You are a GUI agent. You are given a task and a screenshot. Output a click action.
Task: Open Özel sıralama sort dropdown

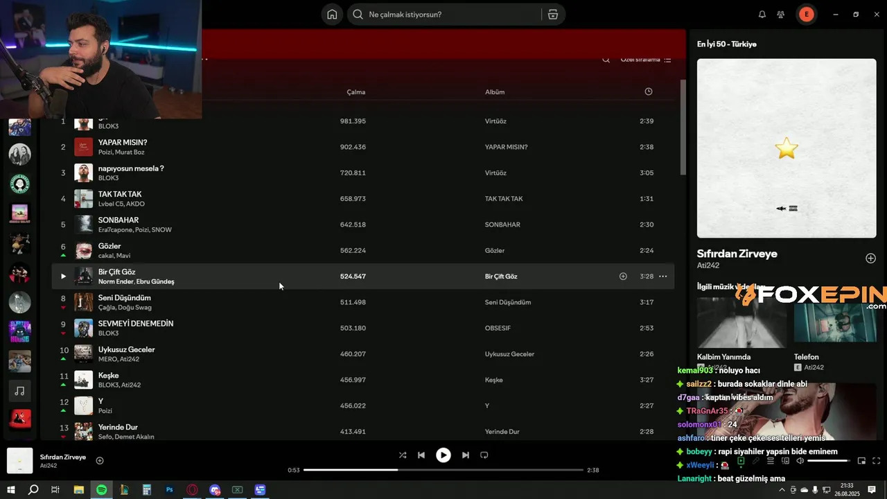646,60
